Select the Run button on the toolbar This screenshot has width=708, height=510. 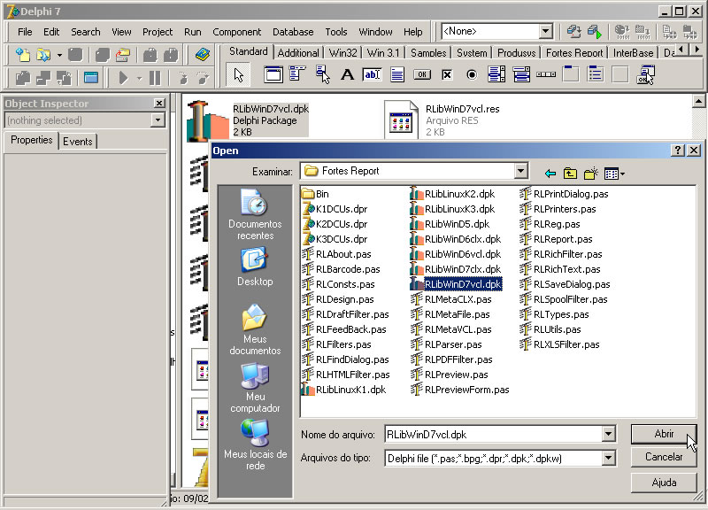pyautogui.click(x=124, y=77)
